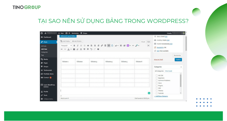Check the Common Problems category
This screenshot has width=227, height=121.
pyautogui.click(x=157, y=81)
